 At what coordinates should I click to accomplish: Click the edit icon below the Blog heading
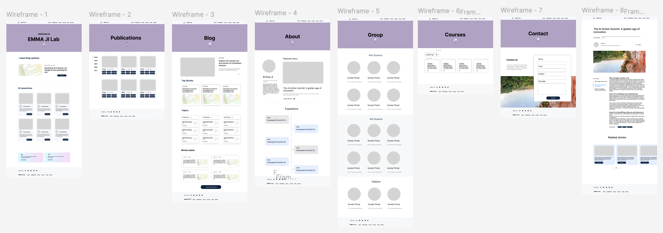[x=210, y=44]
